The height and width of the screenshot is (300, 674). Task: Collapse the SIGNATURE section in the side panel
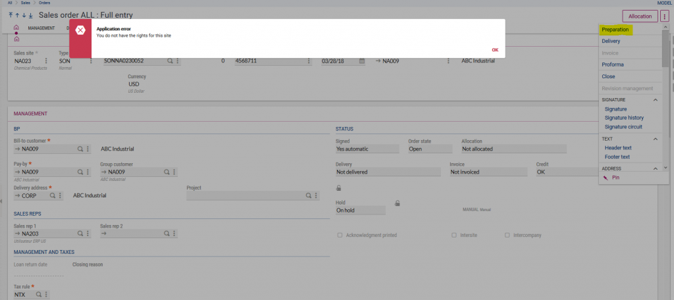(x=655, y=100)
